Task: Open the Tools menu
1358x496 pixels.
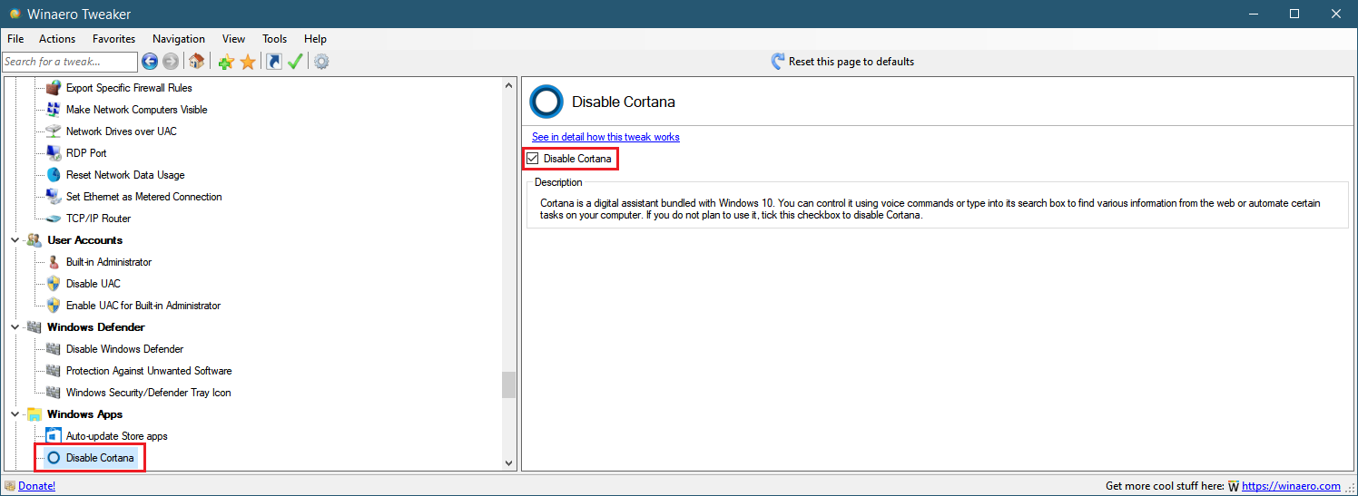Action: [275, 39]
